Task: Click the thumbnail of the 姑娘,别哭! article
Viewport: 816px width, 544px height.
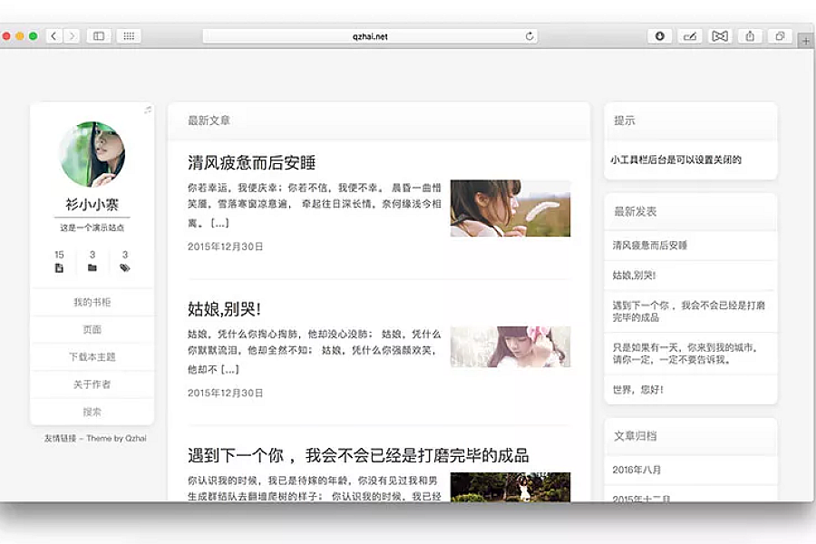Action: pyautogui.click(x=510, y=346)
